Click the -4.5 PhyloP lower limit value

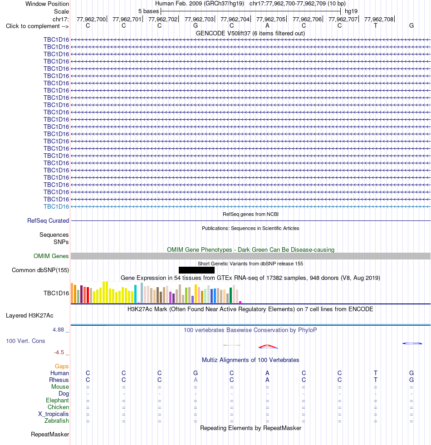[x=59, y=352]
